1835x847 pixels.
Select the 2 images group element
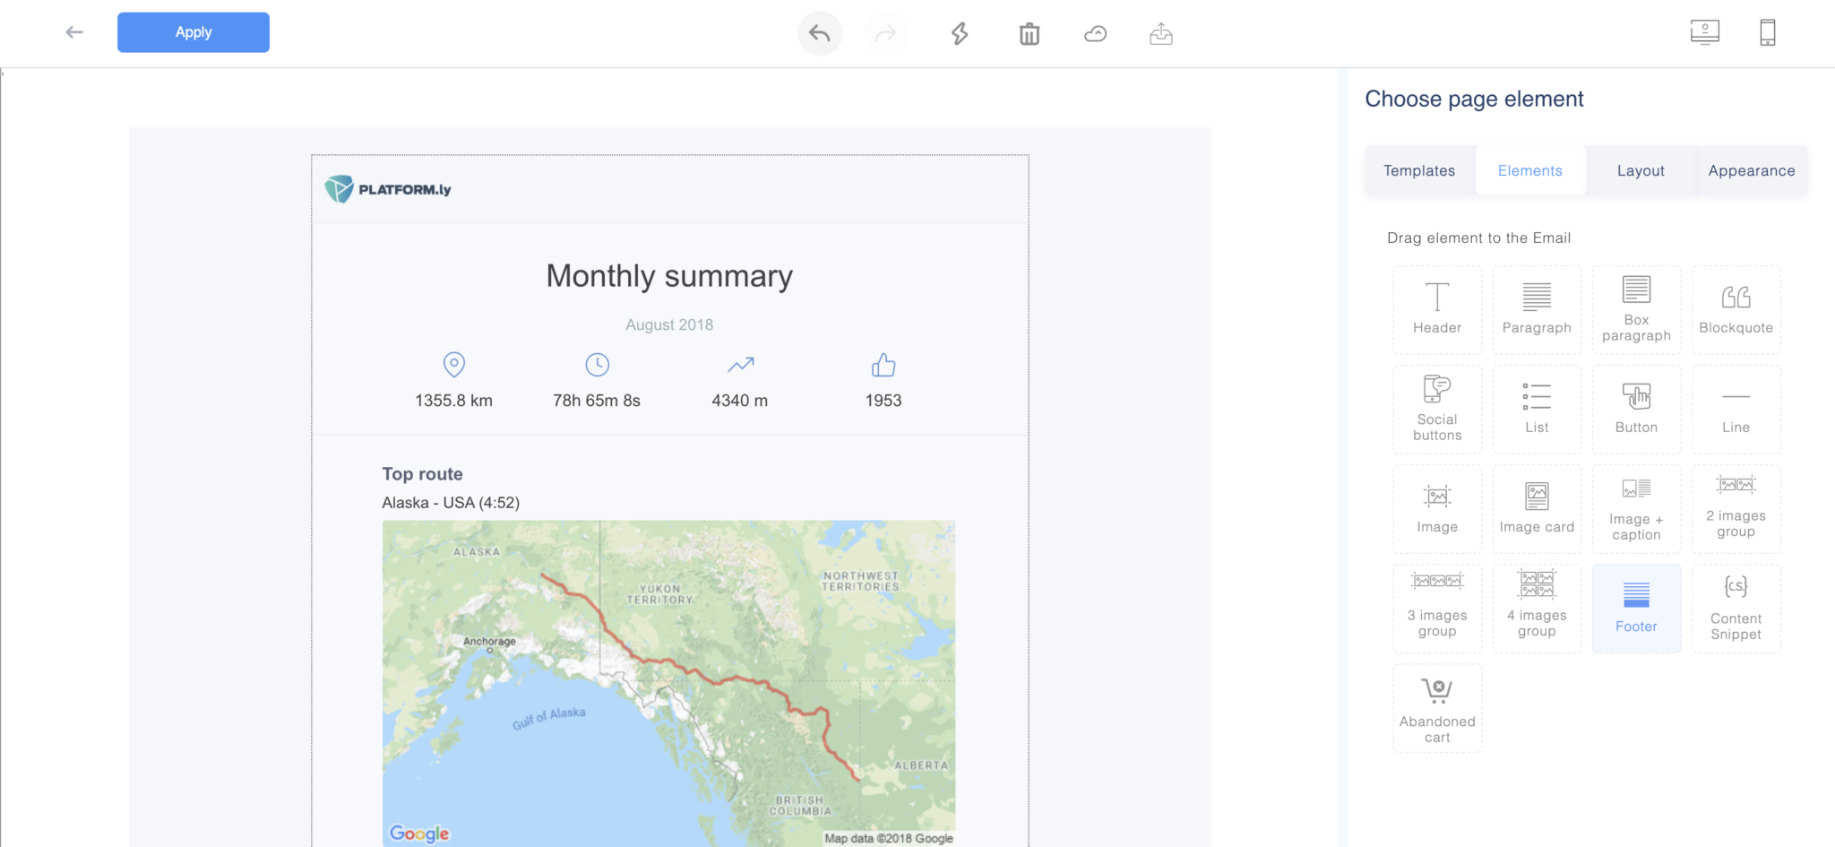point(1736,508)
